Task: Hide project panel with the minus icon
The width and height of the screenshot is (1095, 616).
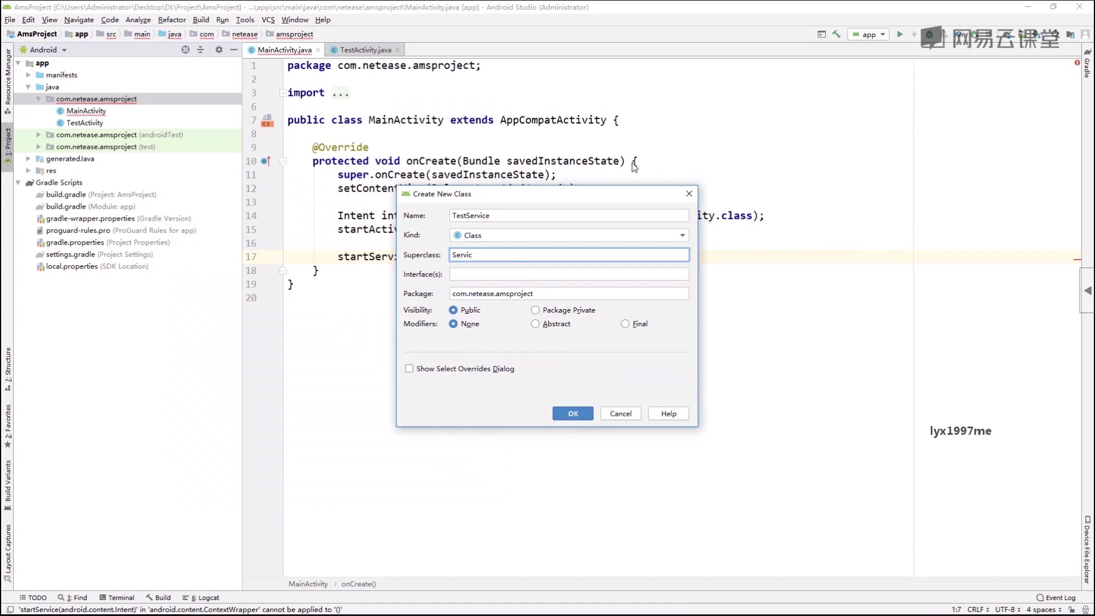Action: point(234,50)
